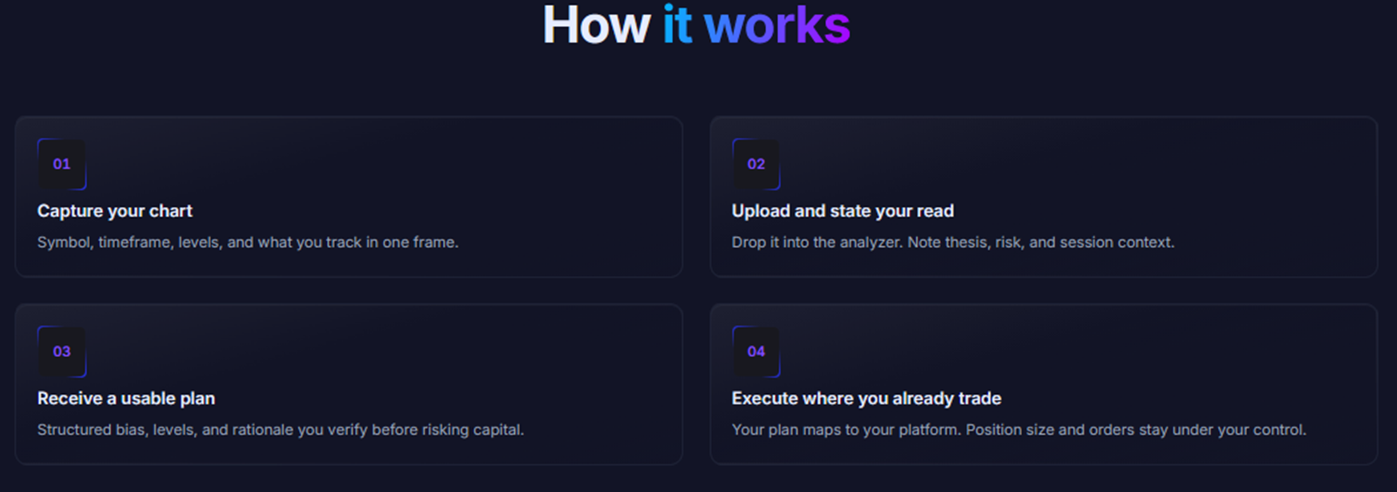Click the "Your plan maps to your platform" text
The image size is (1397, 492).
click(1019, 430)
